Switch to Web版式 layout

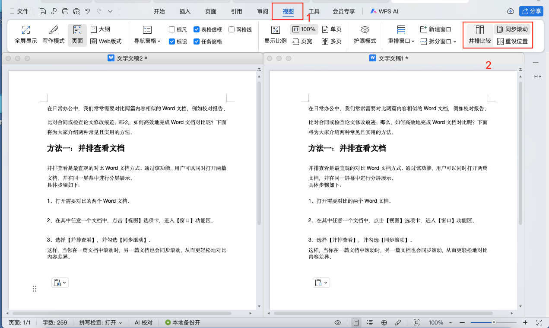click(x=106, y=41)
